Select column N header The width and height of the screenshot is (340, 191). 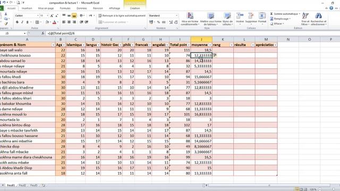tap(288, 39)
